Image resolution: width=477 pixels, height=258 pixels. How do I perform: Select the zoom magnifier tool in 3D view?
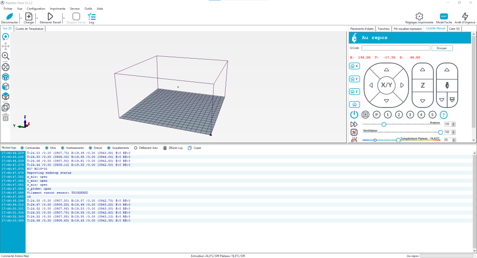tap(5, 56)
